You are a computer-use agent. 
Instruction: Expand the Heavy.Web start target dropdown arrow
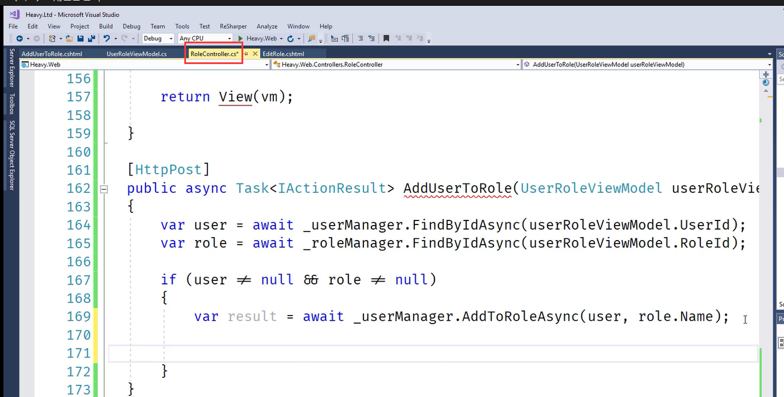[x=281, y=39]
